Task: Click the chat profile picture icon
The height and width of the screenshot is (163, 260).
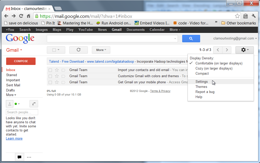Action: pyautogui.click(x=10, y=104)
